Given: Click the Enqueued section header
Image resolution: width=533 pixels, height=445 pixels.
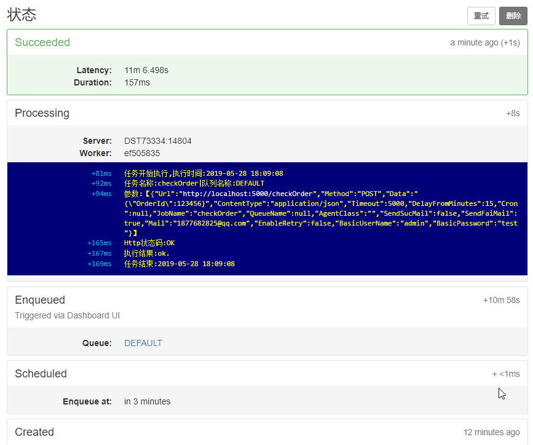Looking at the screenshot, I should tap(39, 300).
